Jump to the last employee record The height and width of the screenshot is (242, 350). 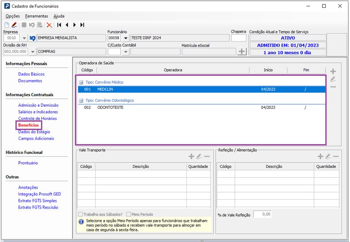point(82,25)
